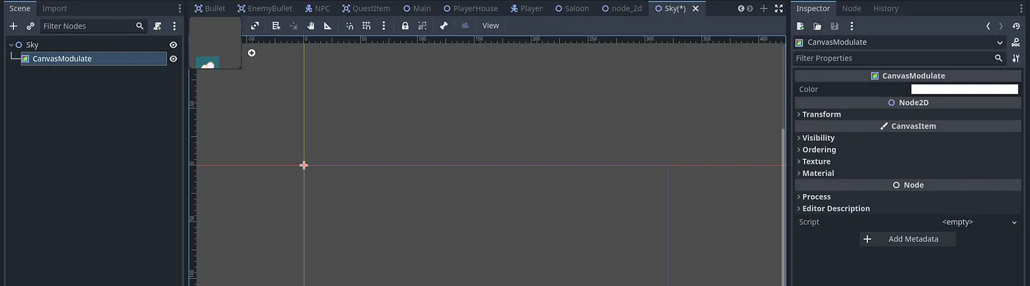
Task: Open the skeleton bone options
Action: 444,26
